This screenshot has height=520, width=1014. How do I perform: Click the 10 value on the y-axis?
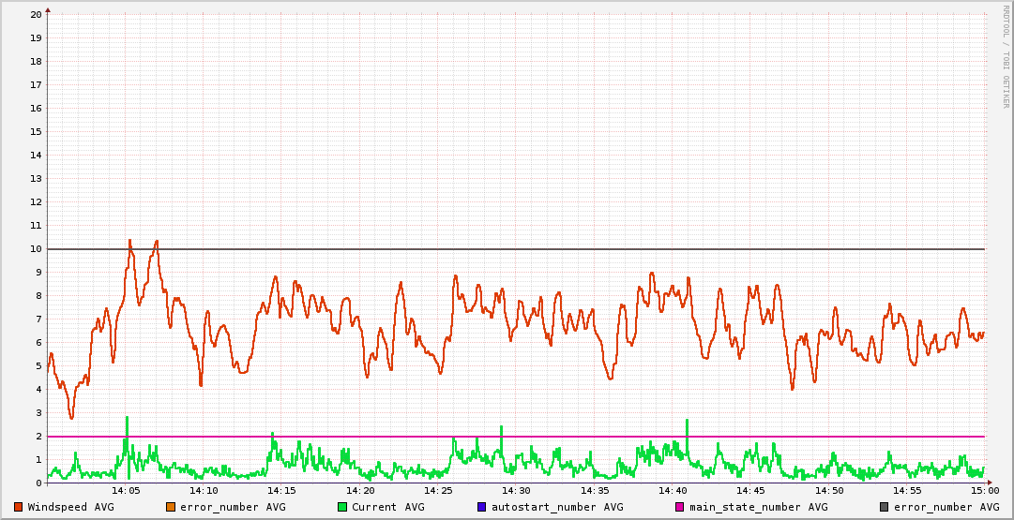[x=36, y=249]
